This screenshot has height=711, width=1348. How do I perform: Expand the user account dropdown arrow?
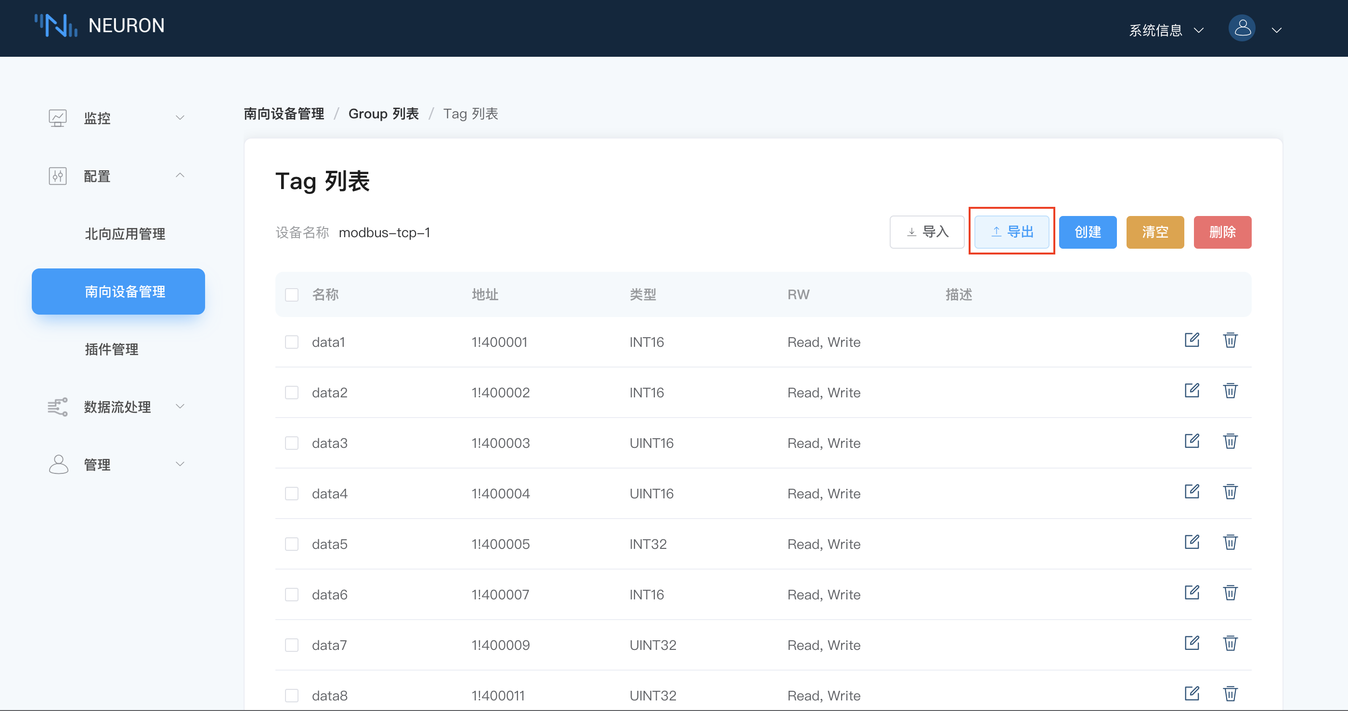point(1276,30)
